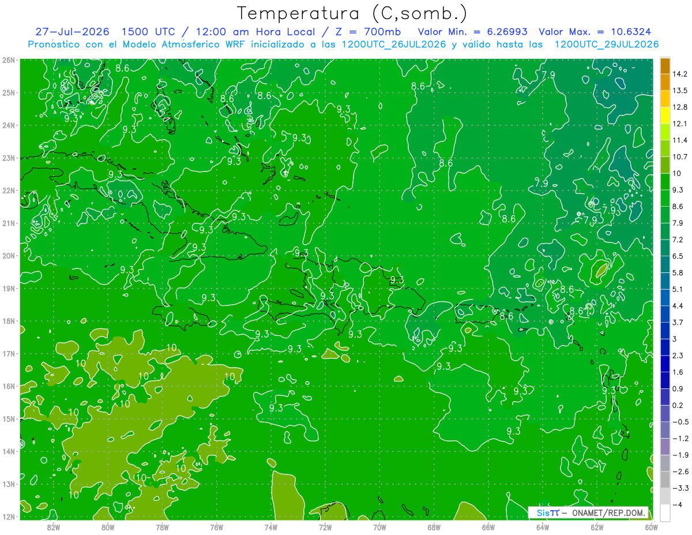Click the 14N latitude axis label
The image size is (692, 535).
[x=8, y=451]
